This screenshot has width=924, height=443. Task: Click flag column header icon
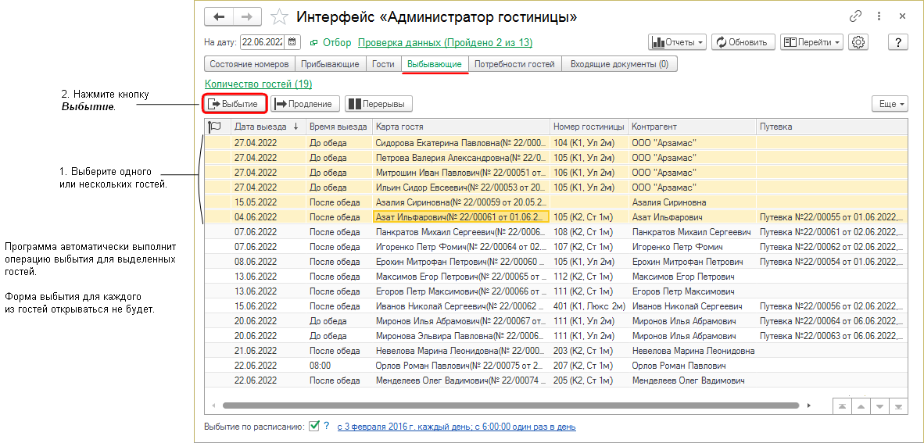click(214, 126)
